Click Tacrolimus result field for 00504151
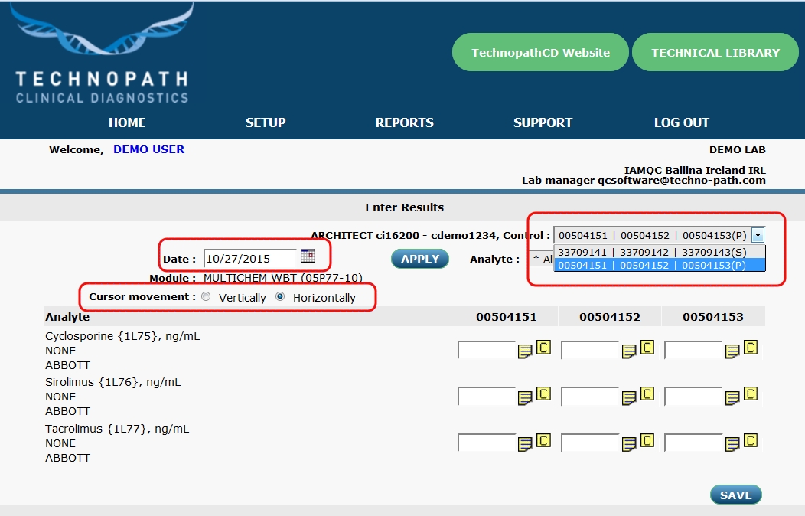This screenshot has height=516, width=805. pos(487,443)
